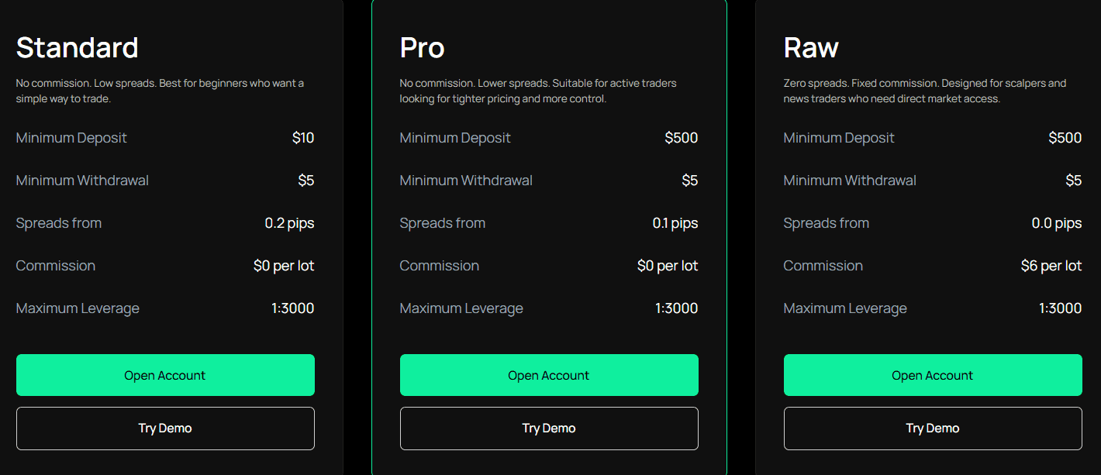Viewport: 1101px width, 475px height.
Task: Click the Standard plan description text
Action: click(160, 91)
